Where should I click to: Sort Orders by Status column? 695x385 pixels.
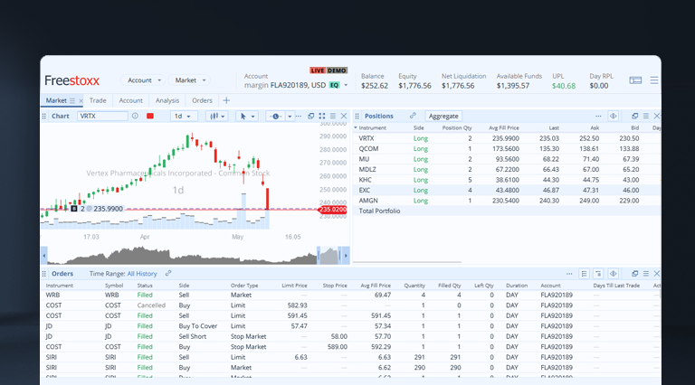click(145, 286)
